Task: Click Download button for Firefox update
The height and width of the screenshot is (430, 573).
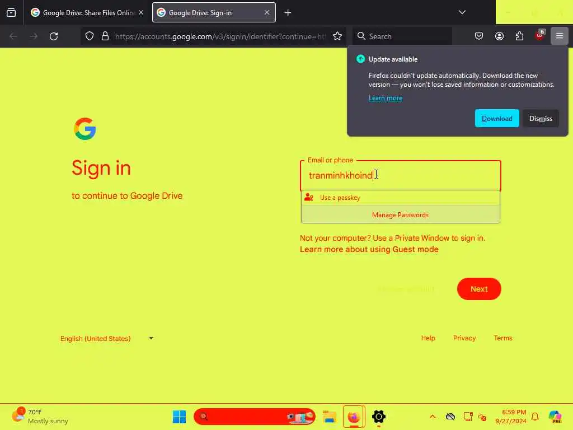Action: pyautogui.click(x=497, y=119)
